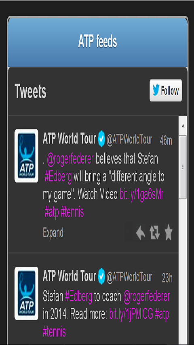Retweet the first ATP World Tour tweet
The image size is (194, 345).
click(x=155, y=233)
